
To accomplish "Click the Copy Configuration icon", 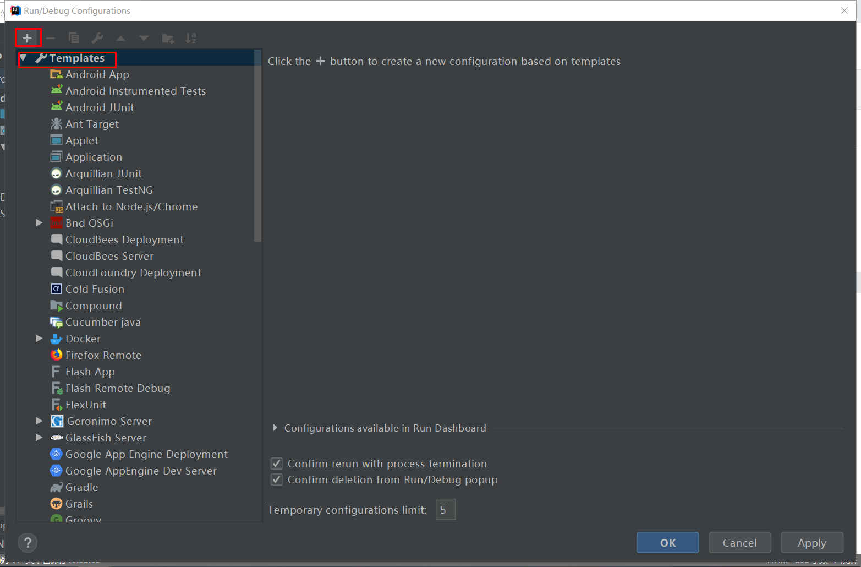I will click(x=74, y=38).
